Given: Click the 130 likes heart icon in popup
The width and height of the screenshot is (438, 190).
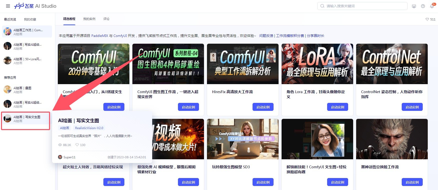Looking at the screenshot, I should click(x=77, y=145).
